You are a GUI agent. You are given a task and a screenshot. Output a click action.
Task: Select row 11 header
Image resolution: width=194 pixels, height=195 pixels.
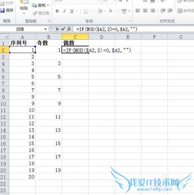pyautogui.click(x=5, y=110)
